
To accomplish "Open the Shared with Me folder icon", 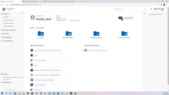I will tap(124, 34).
